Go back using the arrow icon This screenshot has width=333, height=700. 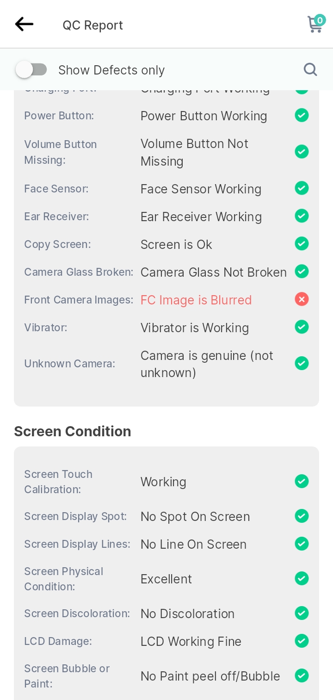click(x=24, y=24)
